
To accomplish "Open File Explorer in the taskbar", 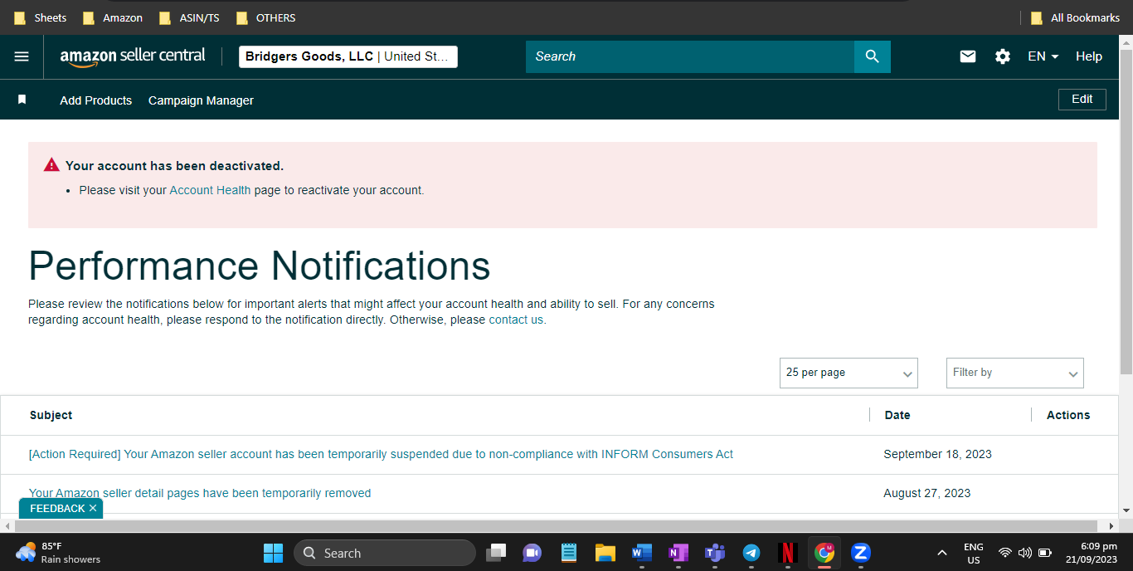I will 605,553.
